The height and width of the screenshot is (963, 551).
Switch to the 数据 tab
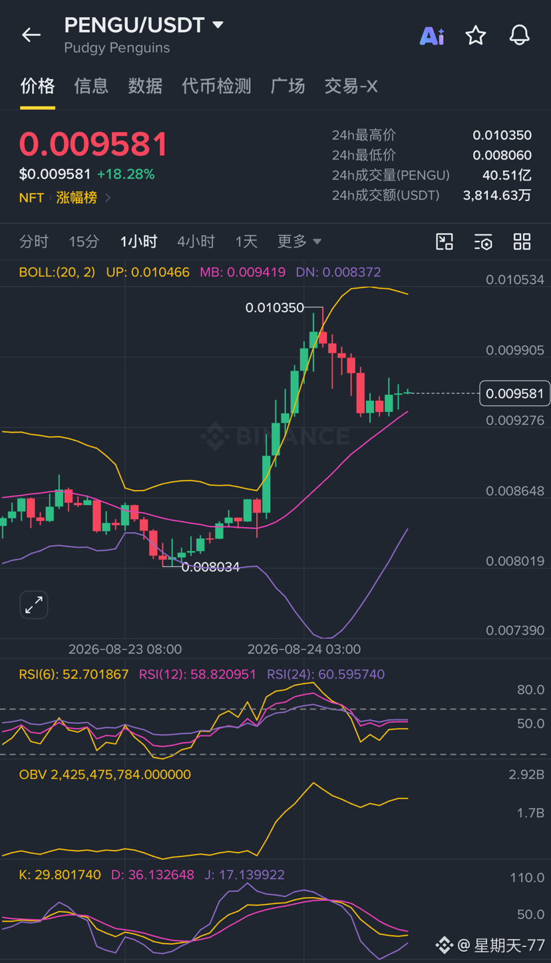(145, 86)
